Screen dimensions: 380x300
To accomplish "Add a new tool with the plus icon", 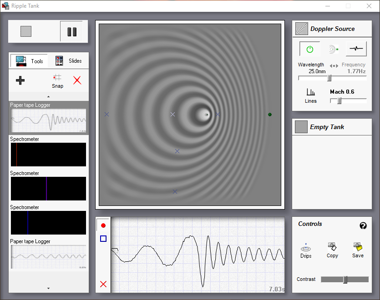I will 20,80.
